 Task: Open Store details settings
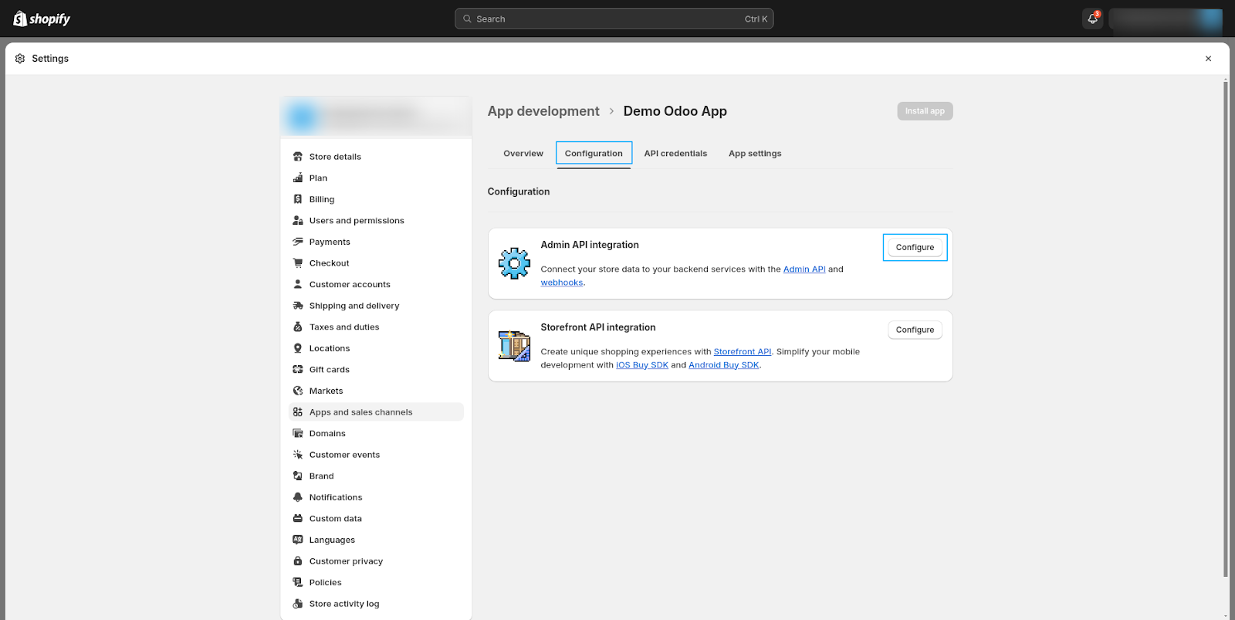(376, 157)
